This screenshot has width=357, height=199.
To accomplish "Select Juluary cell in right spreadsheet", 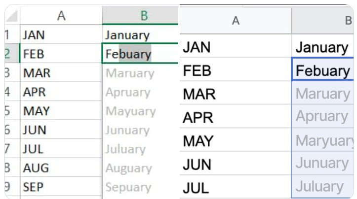I will pos(323,187).
